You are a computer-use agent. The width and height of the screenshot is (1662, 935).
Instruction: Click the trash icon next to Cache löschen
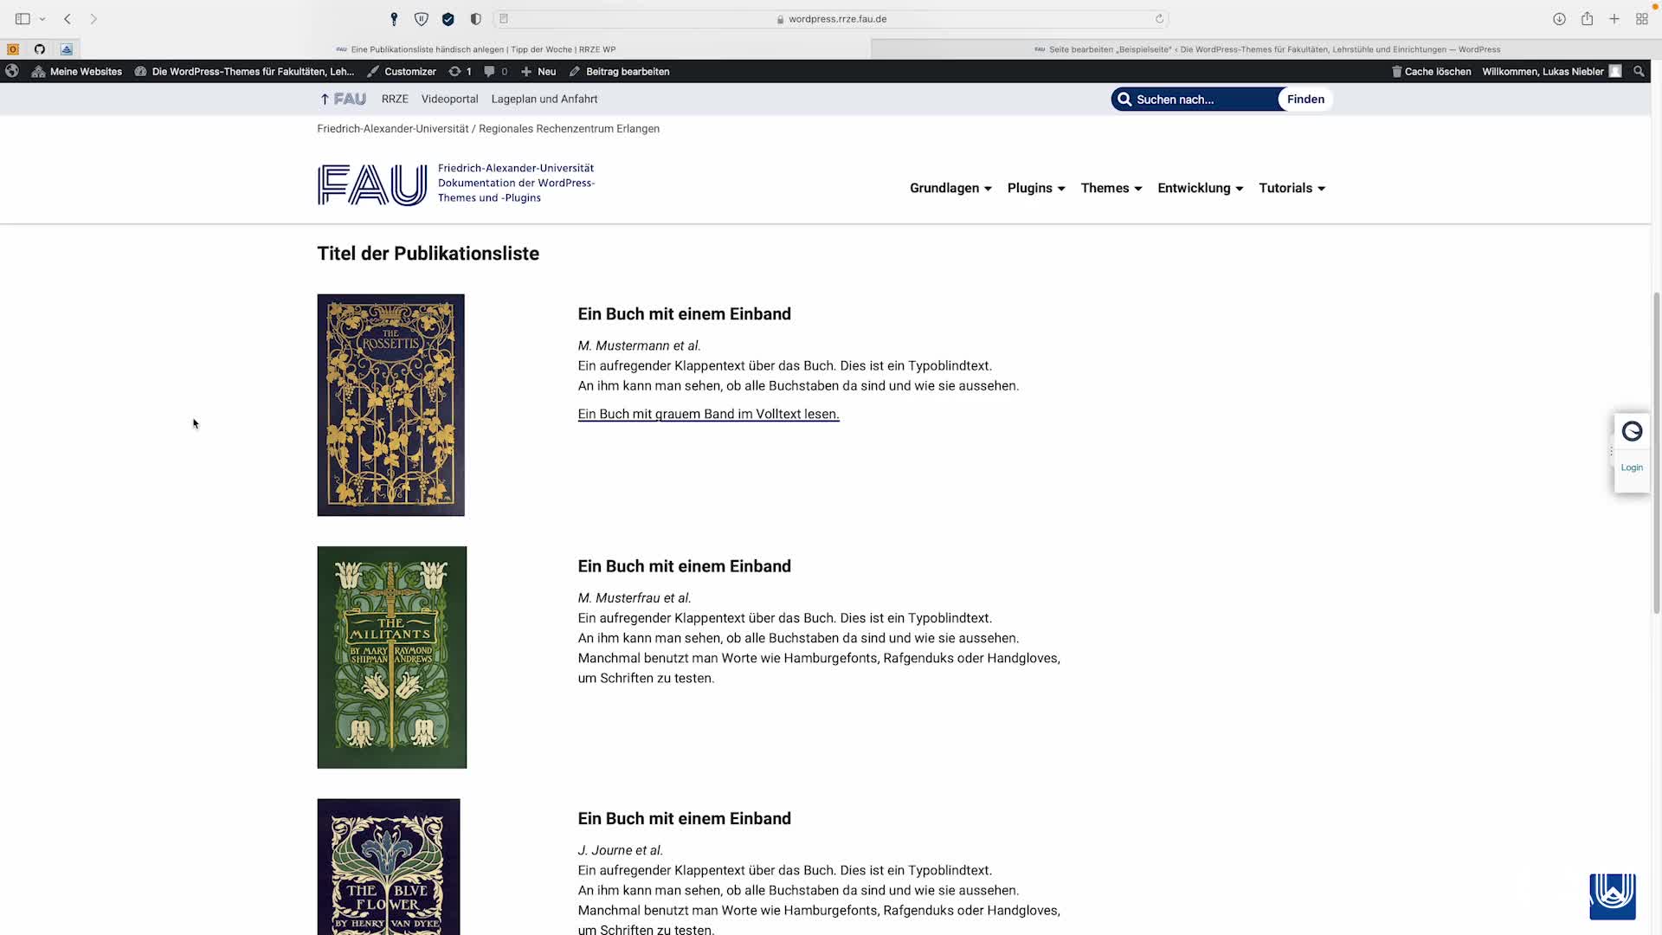[1396, 71]
